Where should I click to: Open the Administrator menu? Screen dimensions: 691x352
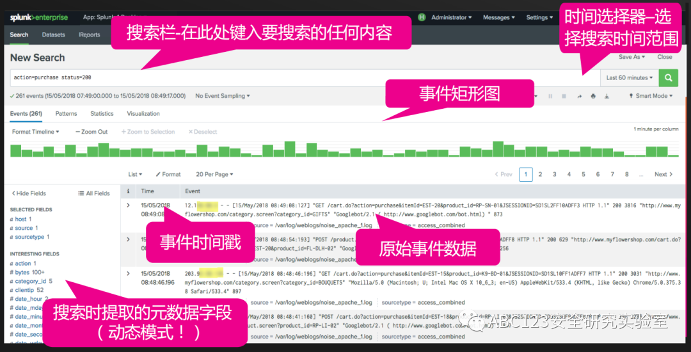click(451, 18)
